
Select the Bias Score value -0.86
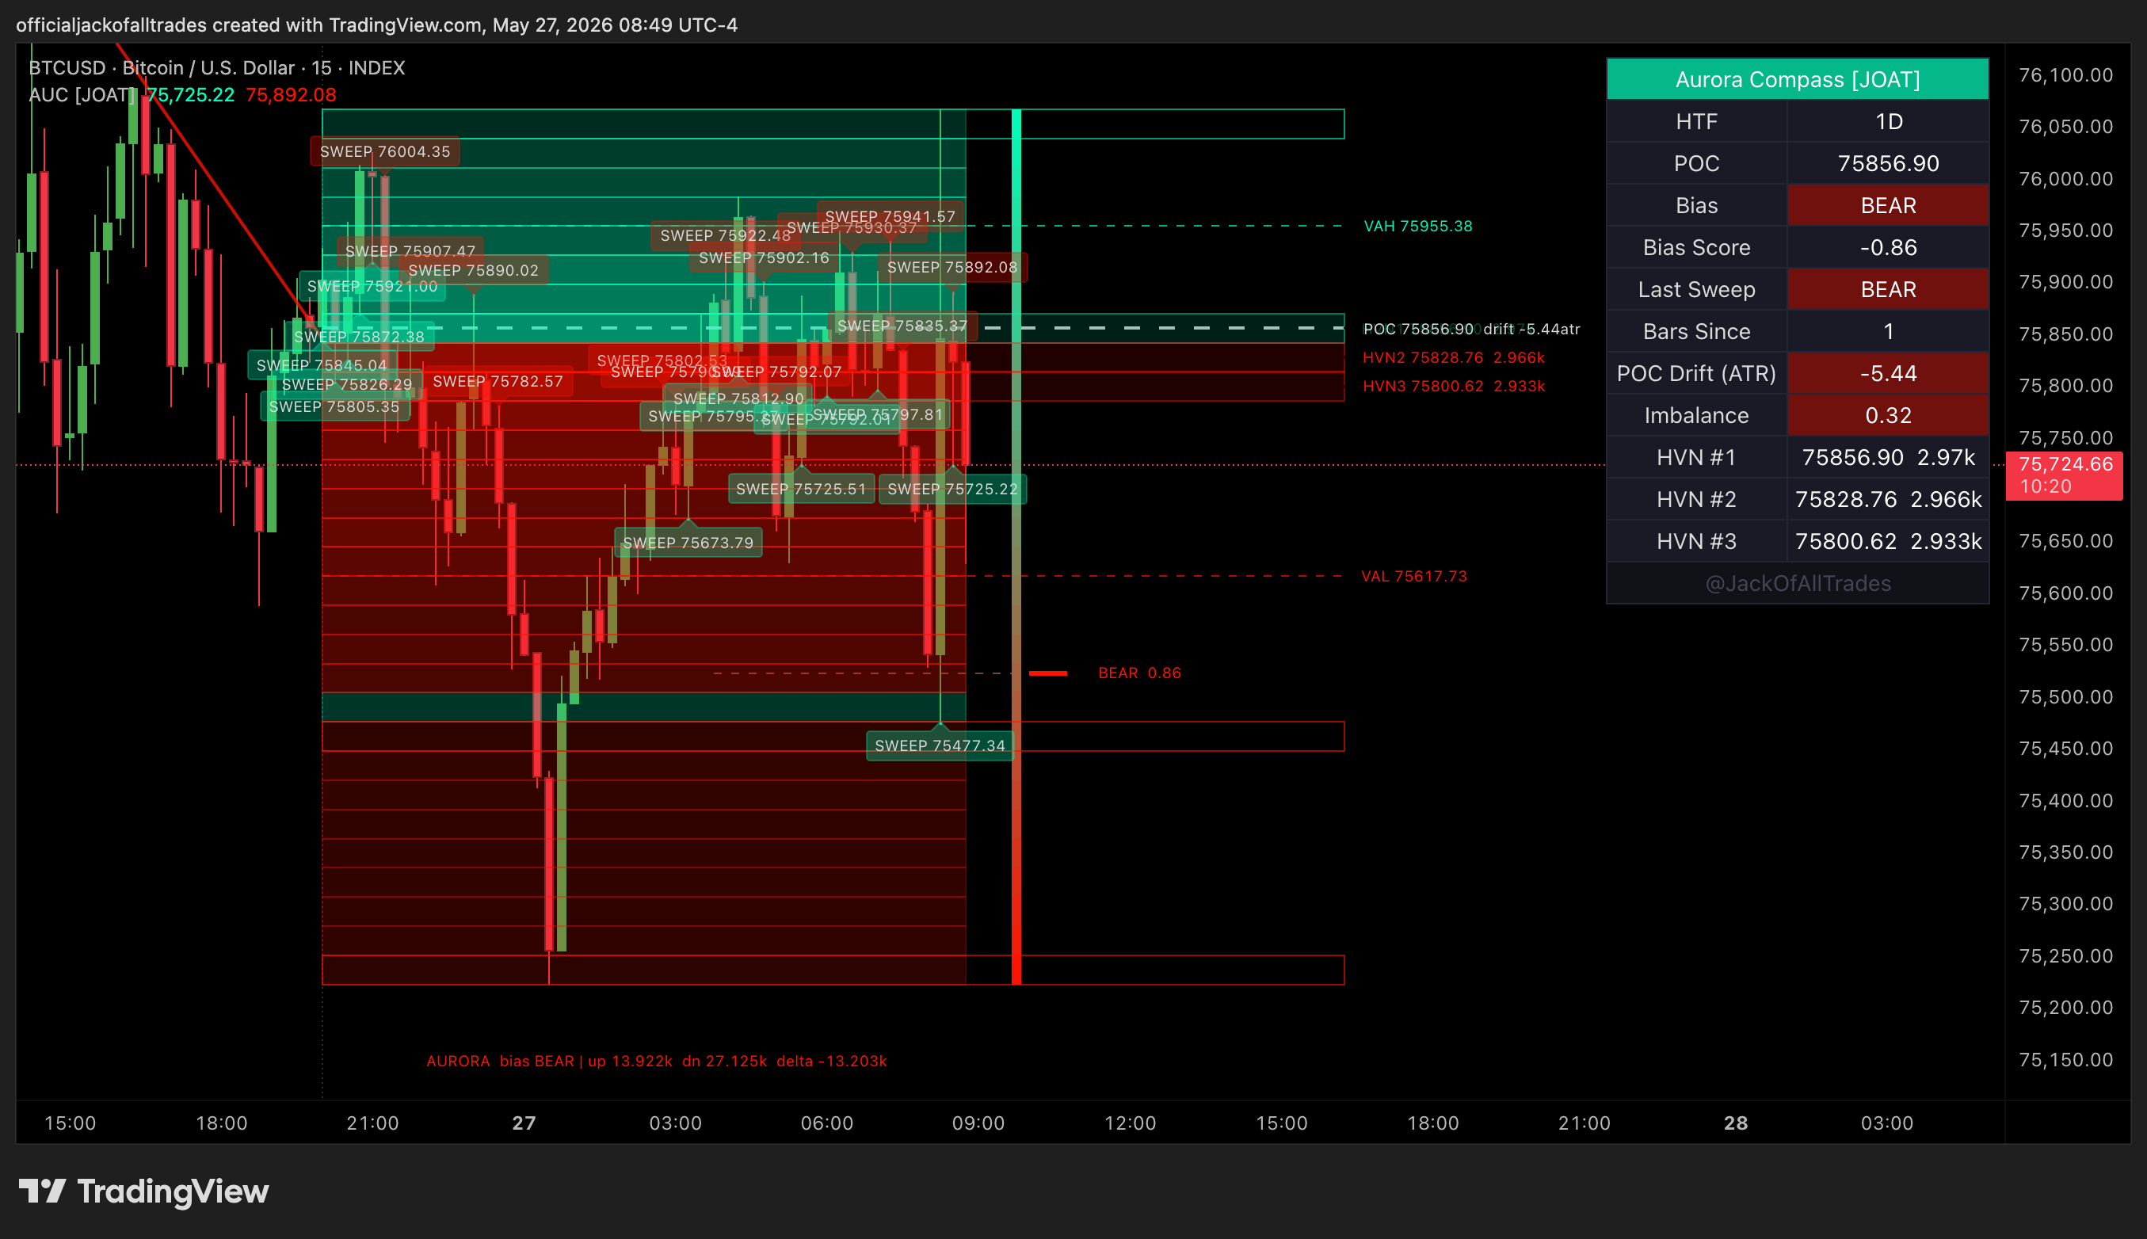point(1888,248)
